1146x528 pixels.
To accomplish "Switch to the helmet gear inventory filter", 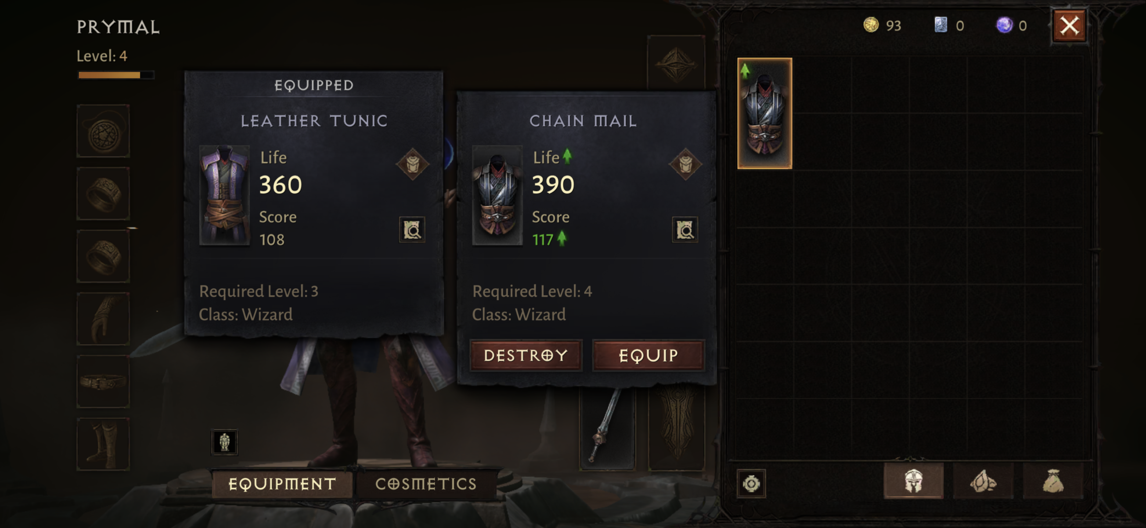I will [913, 481].
